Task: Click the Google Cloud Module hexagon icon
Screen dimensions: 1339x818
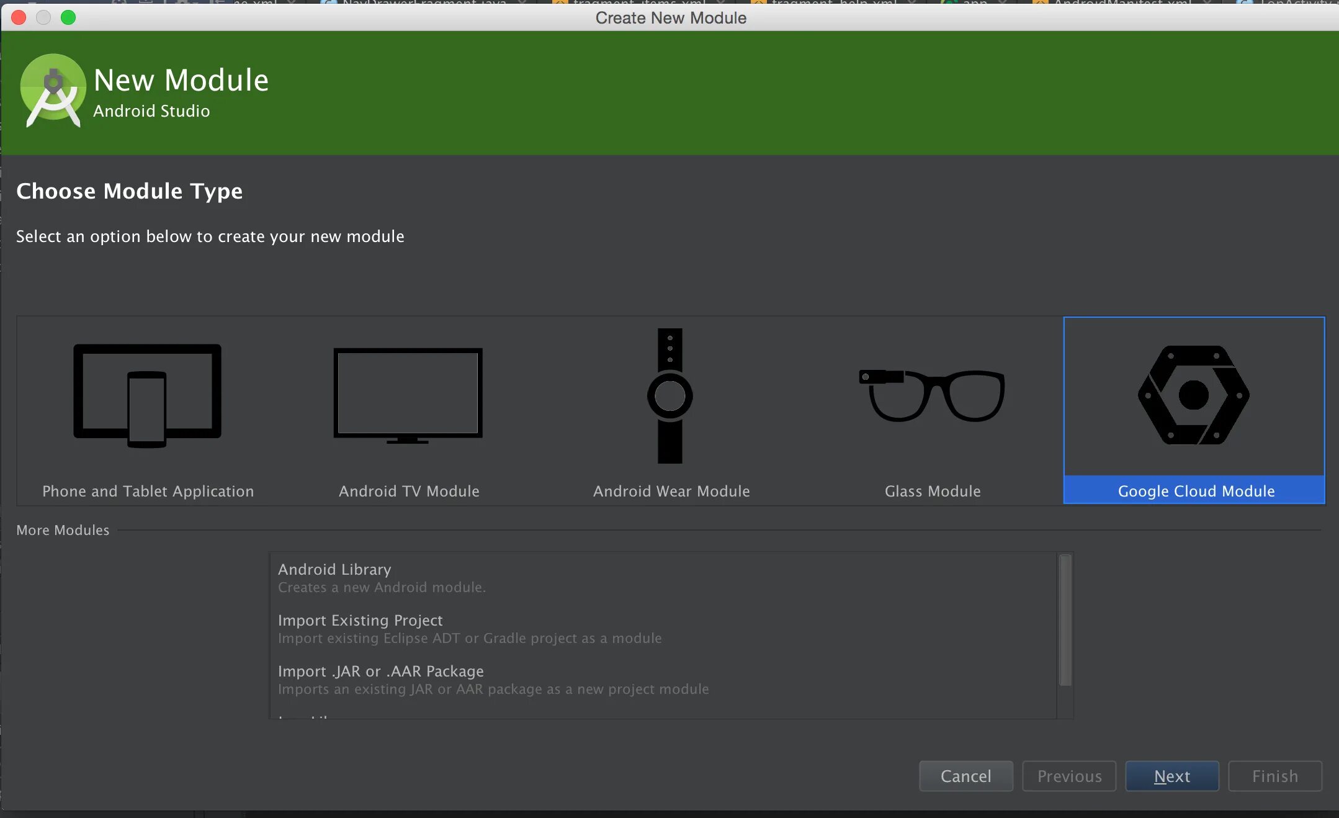Action: [x=1194, y=395]
